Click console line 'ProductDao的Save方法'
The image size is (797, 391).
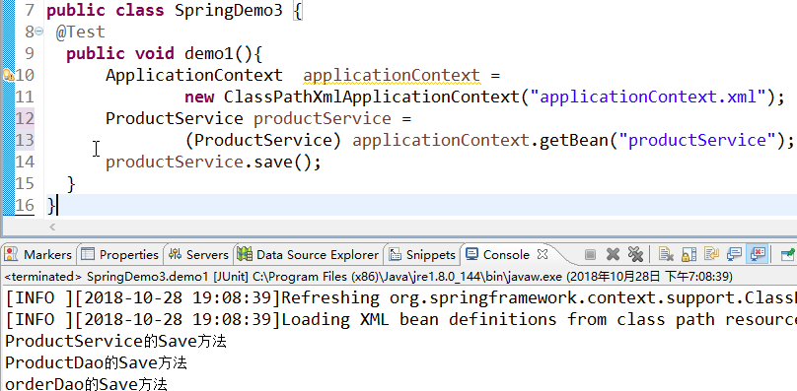pyautogui.click(x=96, y=362)
